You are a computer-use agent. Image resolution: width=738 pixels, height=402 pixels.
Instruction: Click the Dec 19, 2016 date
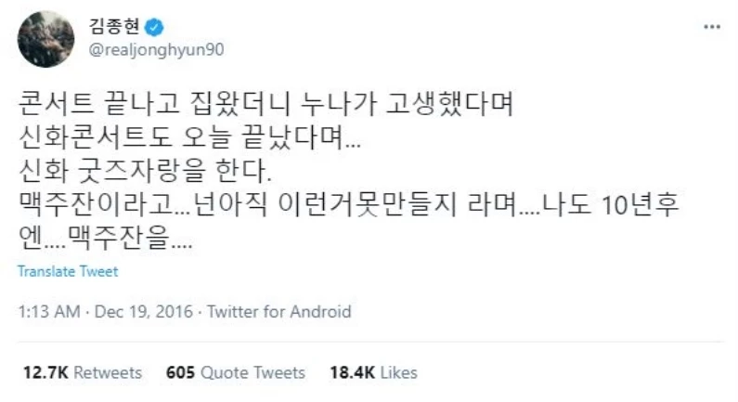[x=144, y=312]
